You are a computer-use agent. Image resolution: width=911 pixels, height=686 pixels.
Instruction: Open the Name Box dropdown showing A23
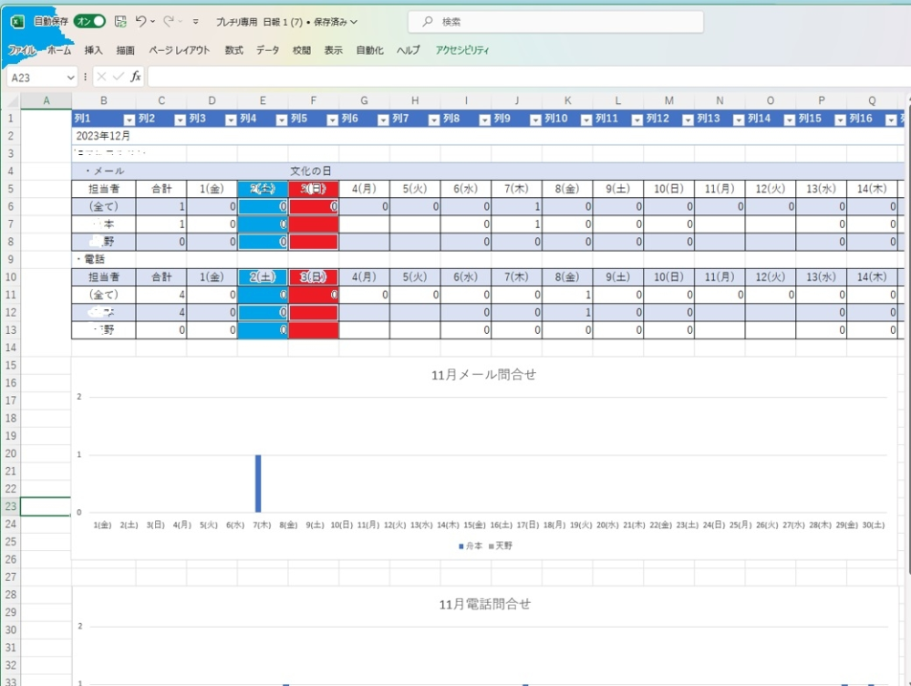(x=70, y=78)
